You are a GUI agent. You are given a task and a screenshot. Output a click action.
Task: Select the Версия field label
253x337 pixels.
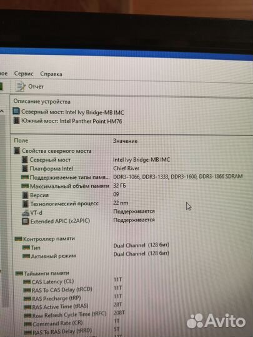(x=39, y=195)
